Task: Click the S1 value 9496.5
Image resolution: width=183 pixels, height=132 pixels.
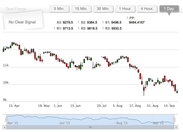Action: click(x=116, y=22)
